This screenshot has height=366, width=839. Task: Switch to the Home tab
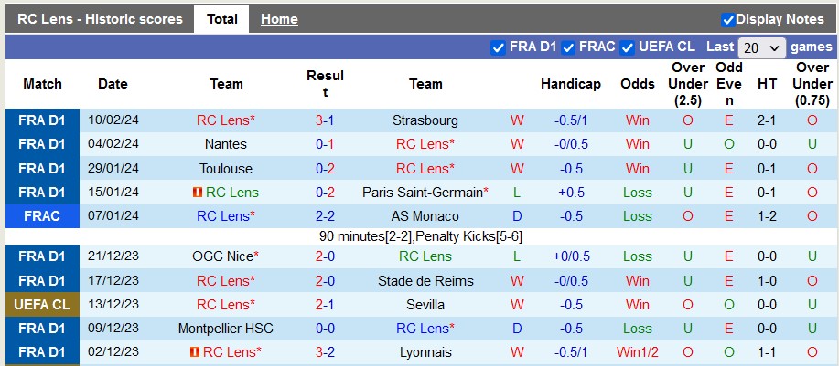coord(279,19)
